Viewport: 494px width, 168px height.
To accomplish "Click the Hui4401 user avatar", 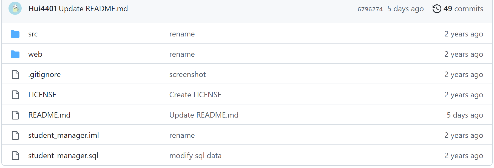I will click(15, 8).
